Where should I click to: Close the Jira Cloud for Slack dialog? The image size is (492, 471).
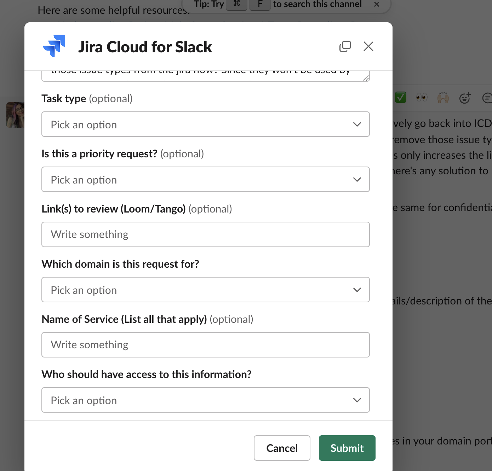click(x=368, y=46)
